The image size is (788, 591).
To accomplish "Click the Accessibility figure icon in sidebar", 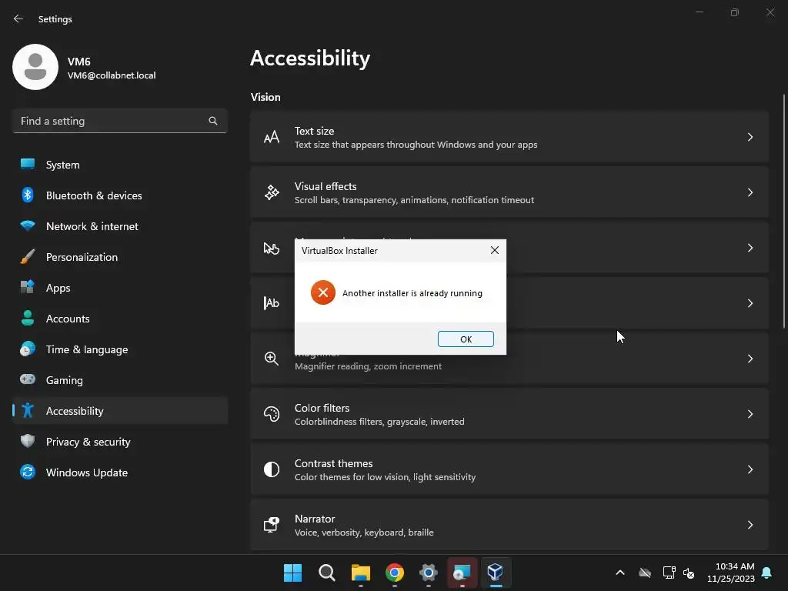I will (28, 411).
